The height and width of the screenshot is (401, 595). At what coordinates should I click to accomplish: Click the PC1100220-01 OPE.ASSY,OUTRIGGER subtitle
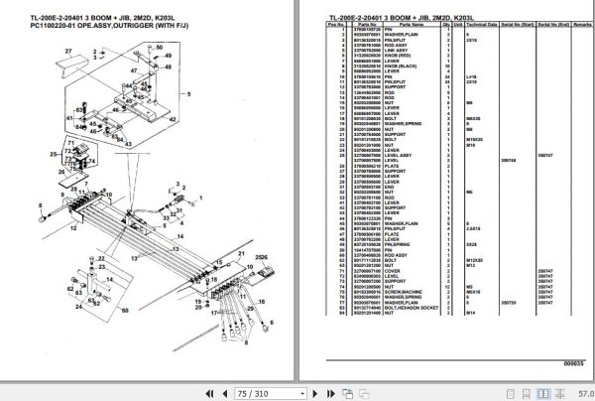pyautogui.click(x=109, y=26)
